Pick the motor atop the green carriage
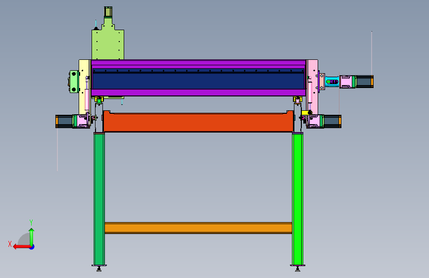The image size is (429, 278). point(108,12)
